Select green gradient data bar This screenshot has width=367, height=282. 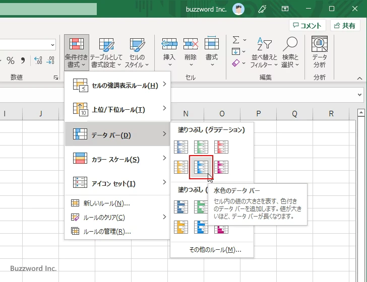click(201, 147)
